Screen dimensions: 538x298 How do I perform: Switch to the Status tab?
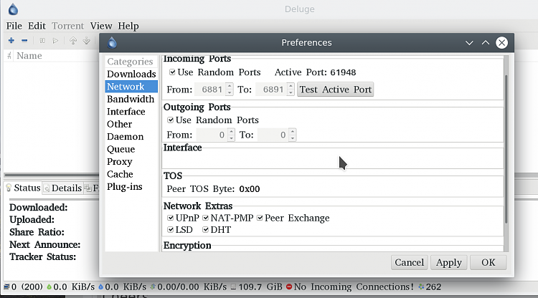[23, 188]
